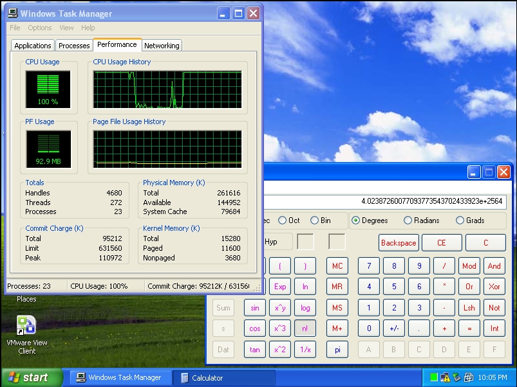
Task: Click the x^y power button
Action: tap(280, 308)
